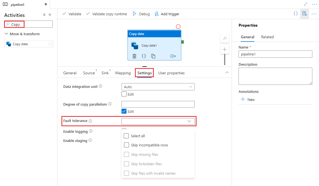Click the plus icon beside the canvas

click(225, 49)
